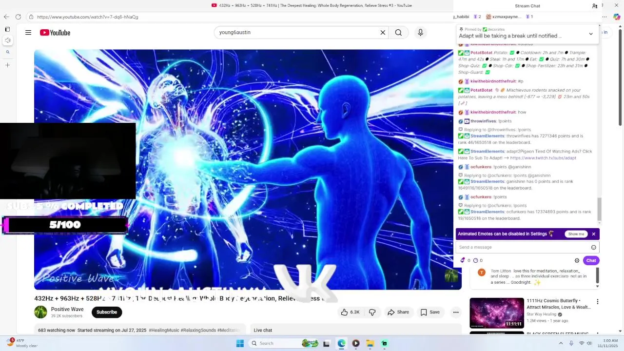Open File Explorer from the taskbar
Screen dimensions: 624x351
click(370, 343)
